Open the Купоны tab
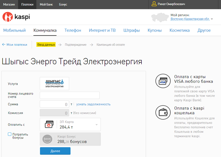The height and width of the screenshot is (157, 221). 155,30
